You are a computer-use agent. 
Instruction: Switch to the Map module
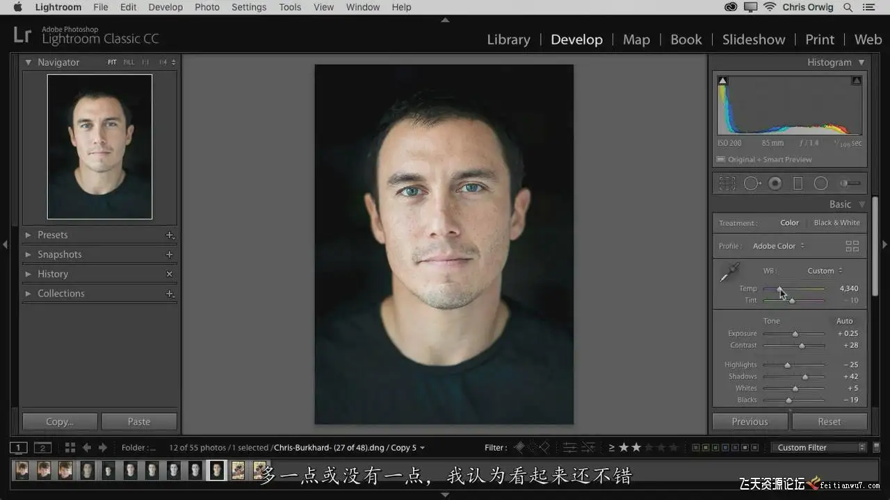[636, 40]
